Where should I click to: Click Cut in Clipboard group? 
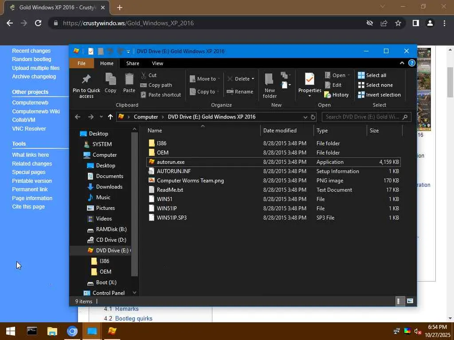[x=149, y=75]
